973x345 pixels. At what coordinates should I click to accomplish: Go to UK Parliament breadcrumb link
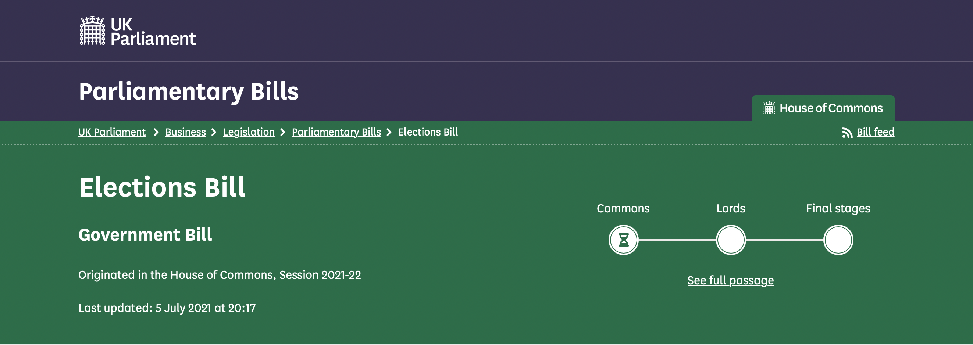(112, 132)
